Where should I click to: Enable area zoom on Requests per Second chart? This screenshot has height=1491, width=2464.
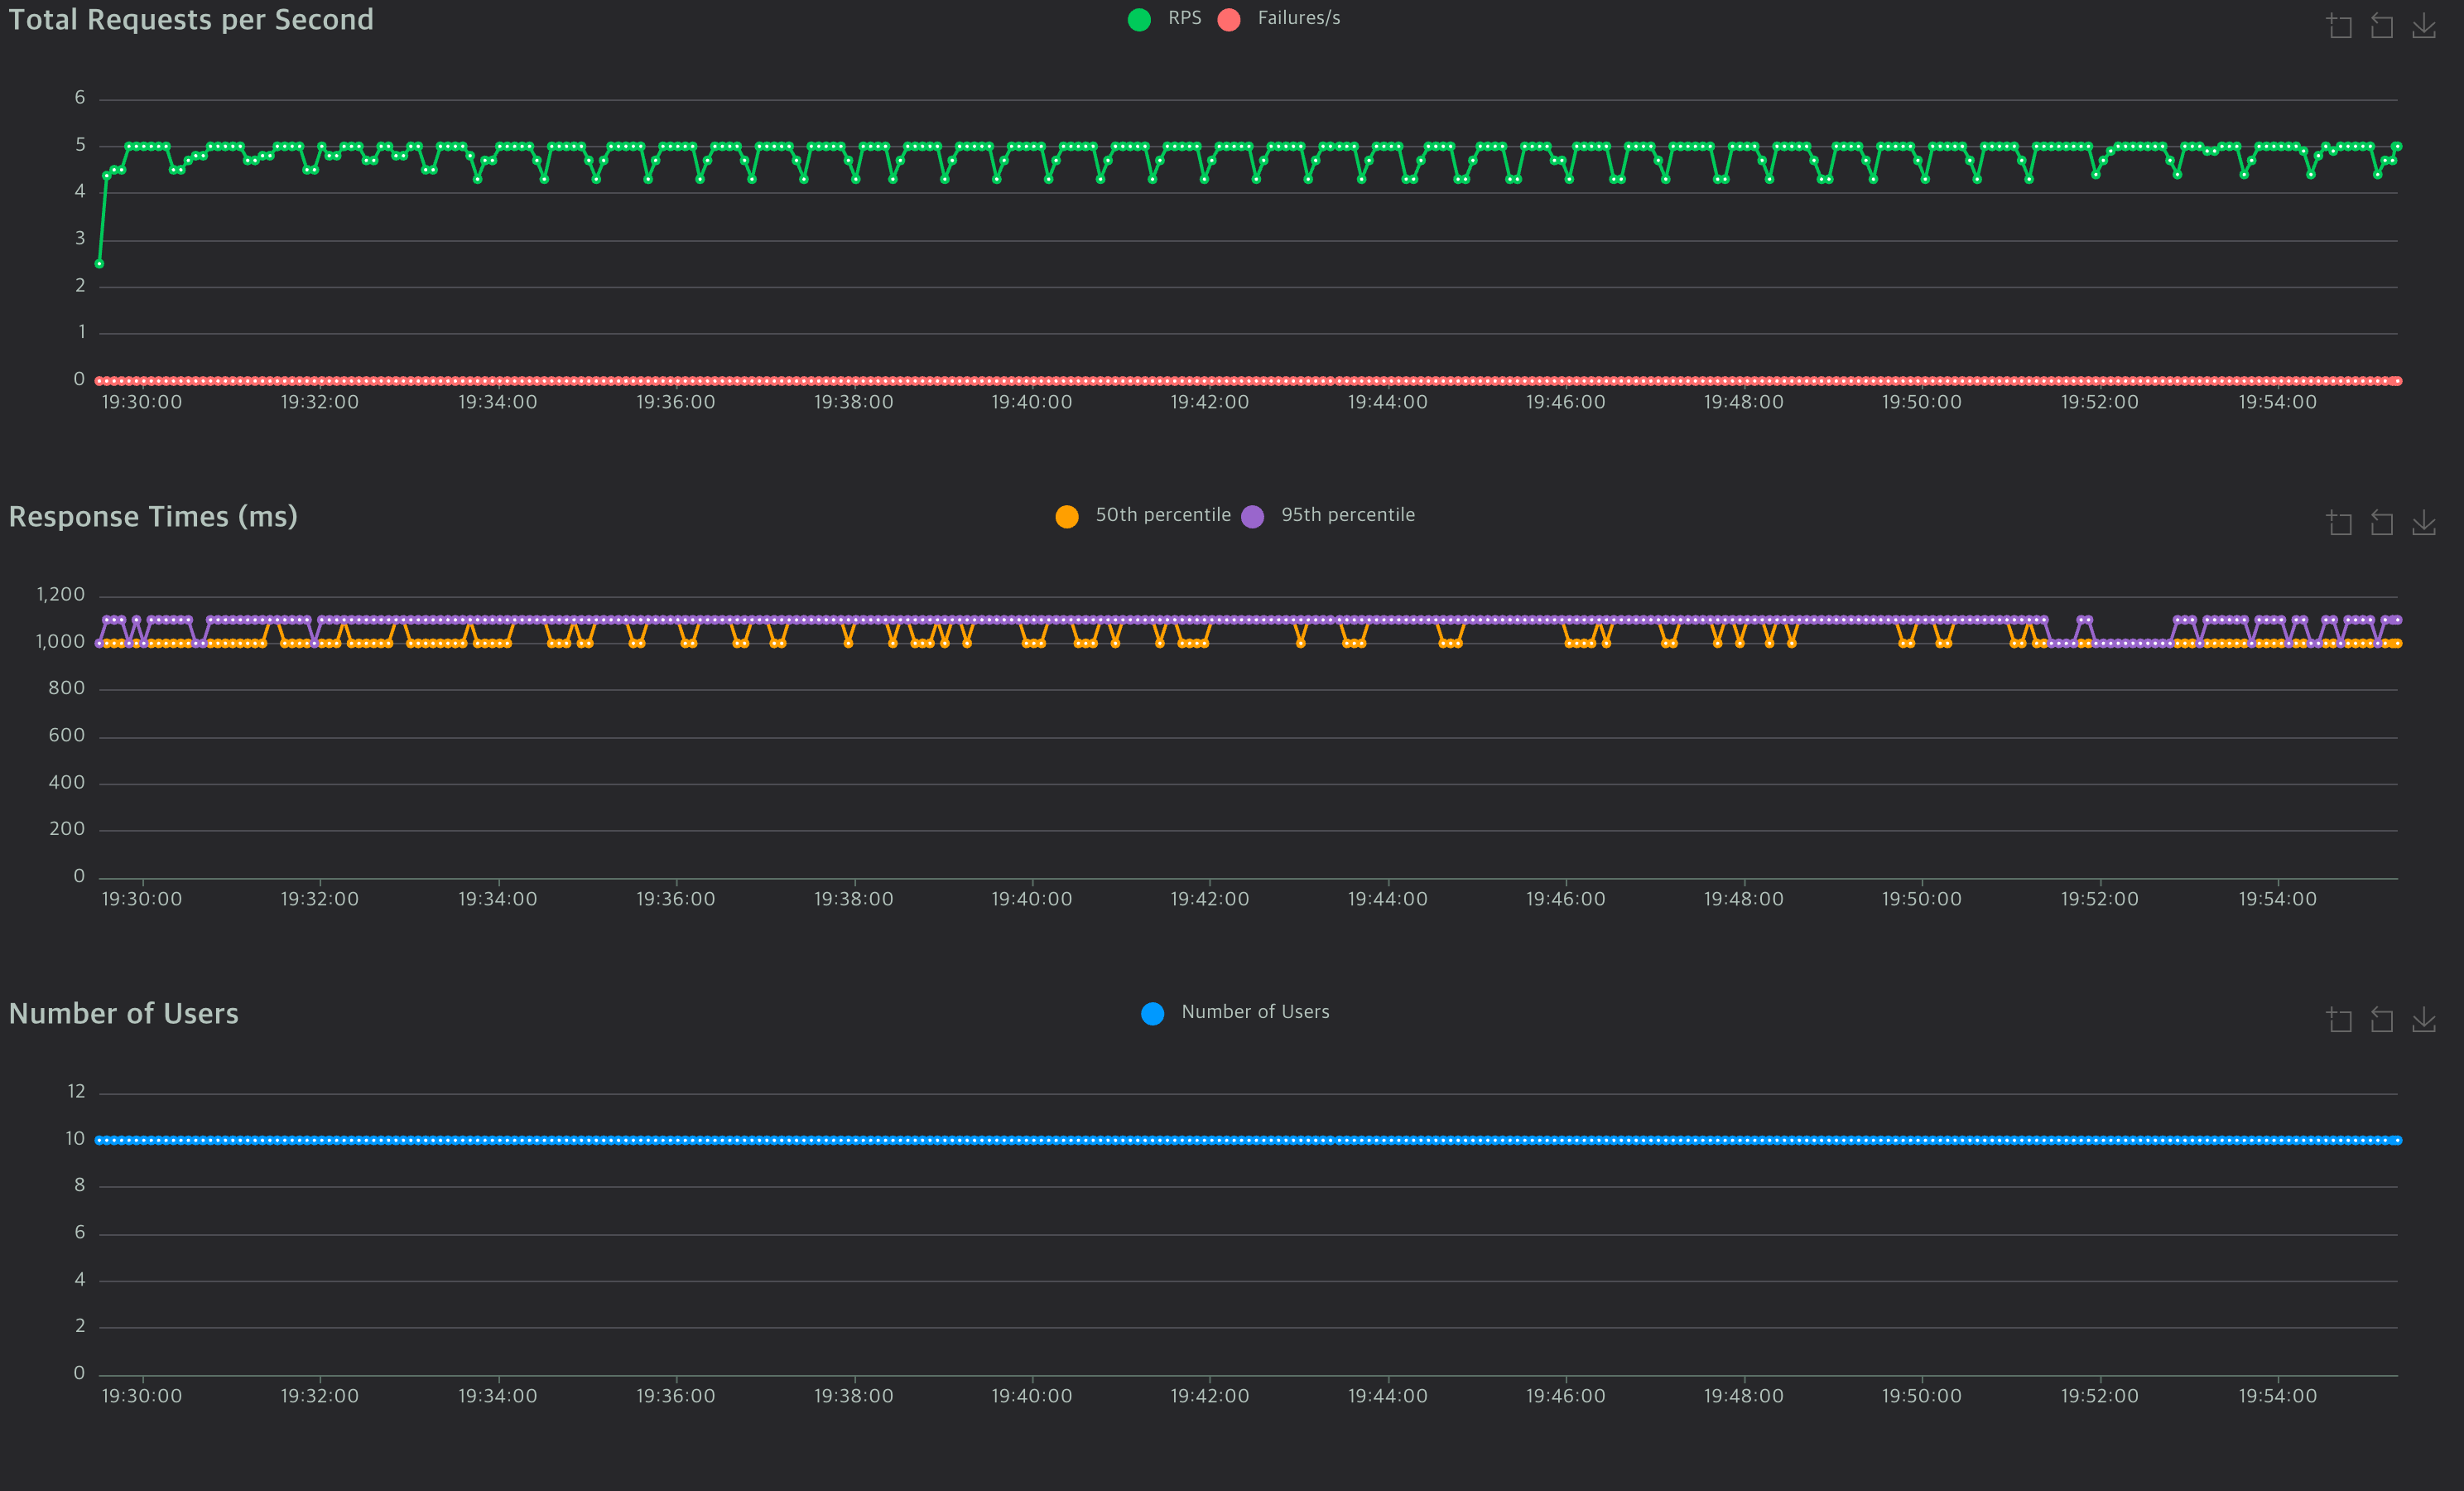(2339, 25)
